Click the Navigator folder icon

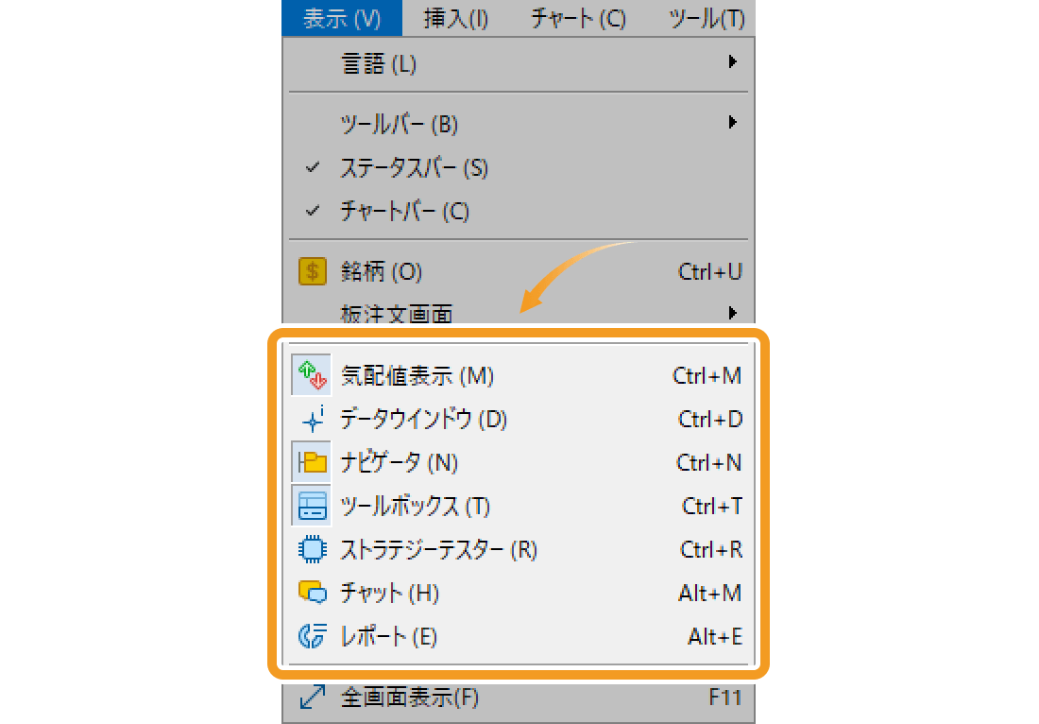point(312,462)
